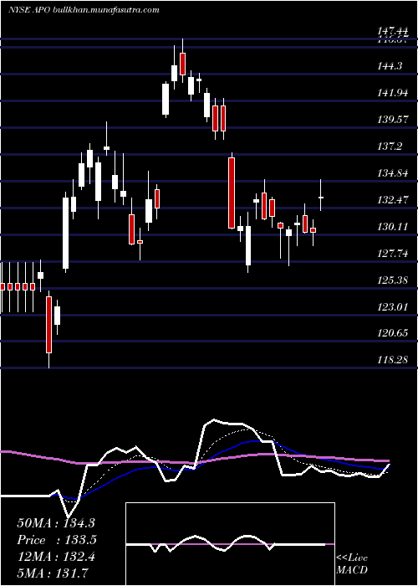This screenshot has width=418, height=586.
Task: Click the <<Live MACD label
Action: [352, 564]
